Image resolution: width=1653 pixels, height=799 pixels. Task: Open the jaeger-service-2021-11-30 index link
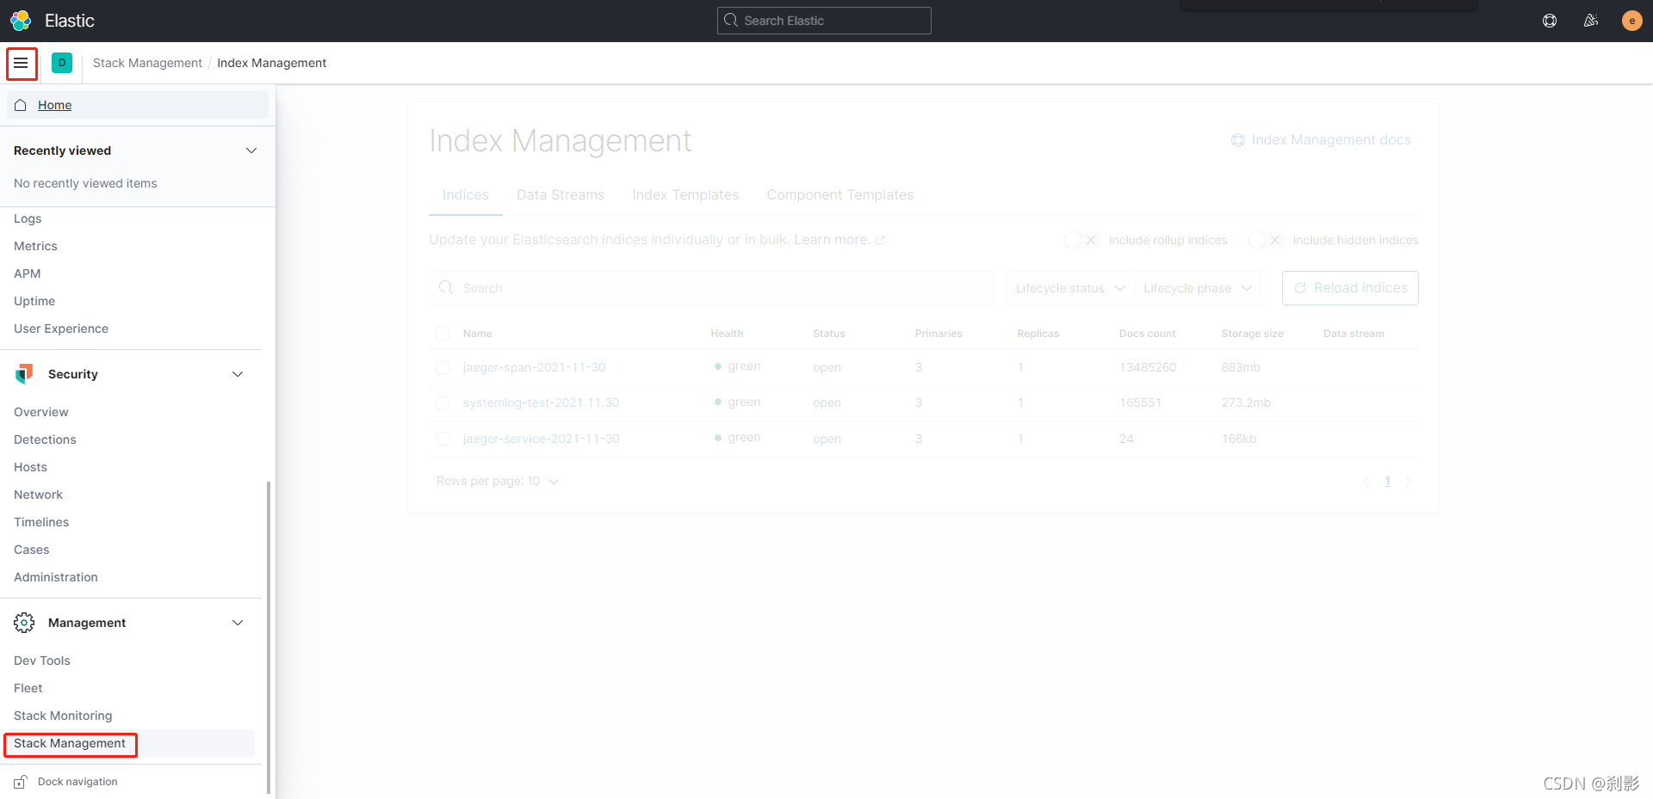pos(541,439)
